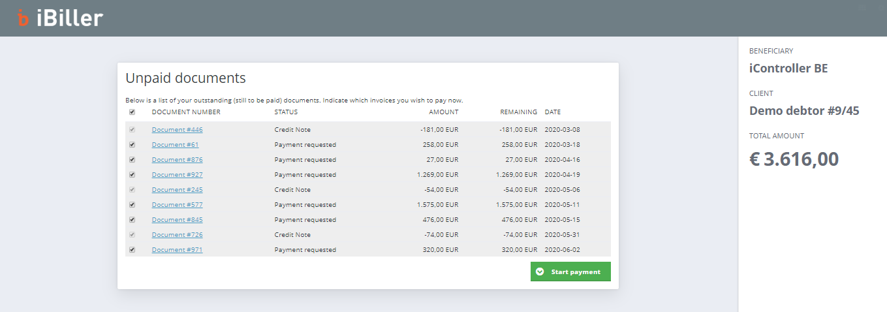Click the date 2020-05-11

click(x=563, y=204)
